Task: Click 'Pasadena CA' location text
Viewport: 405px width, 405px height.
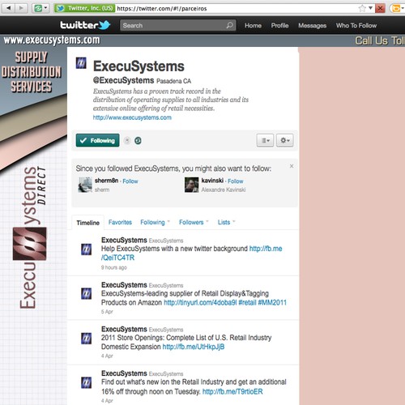Action: coord(173,81)
